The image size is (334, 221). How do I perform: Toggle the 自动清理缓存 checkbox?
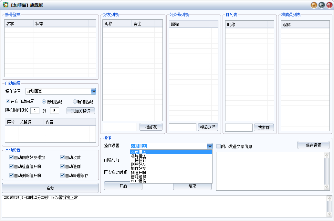62,176
